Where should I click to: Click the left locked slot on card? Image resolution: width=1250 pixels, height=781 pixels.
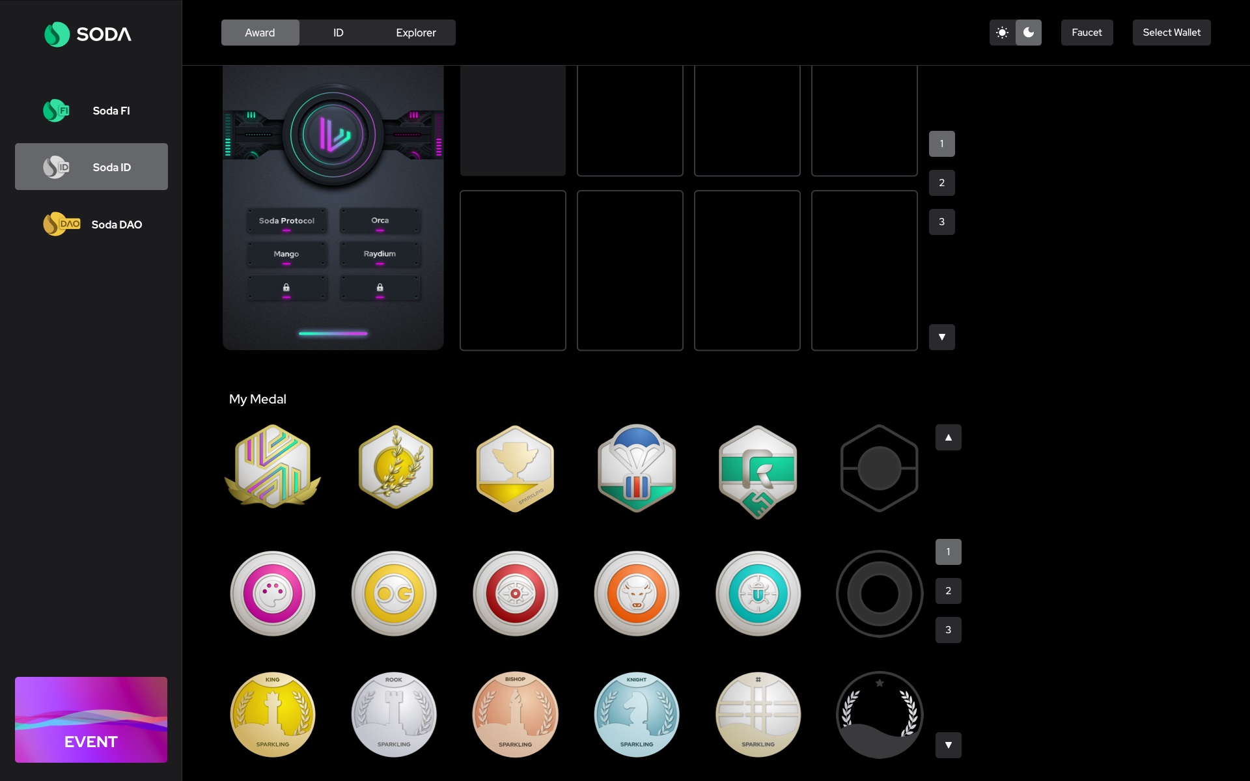pyautogui.click(x=286, y=288)
